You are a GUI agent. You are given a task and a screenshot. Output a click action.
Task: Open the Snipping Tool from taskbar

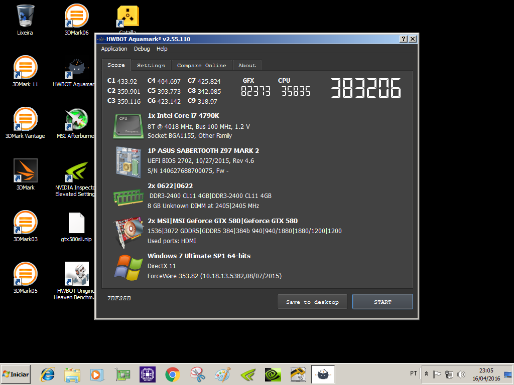(x=198, y=374)
